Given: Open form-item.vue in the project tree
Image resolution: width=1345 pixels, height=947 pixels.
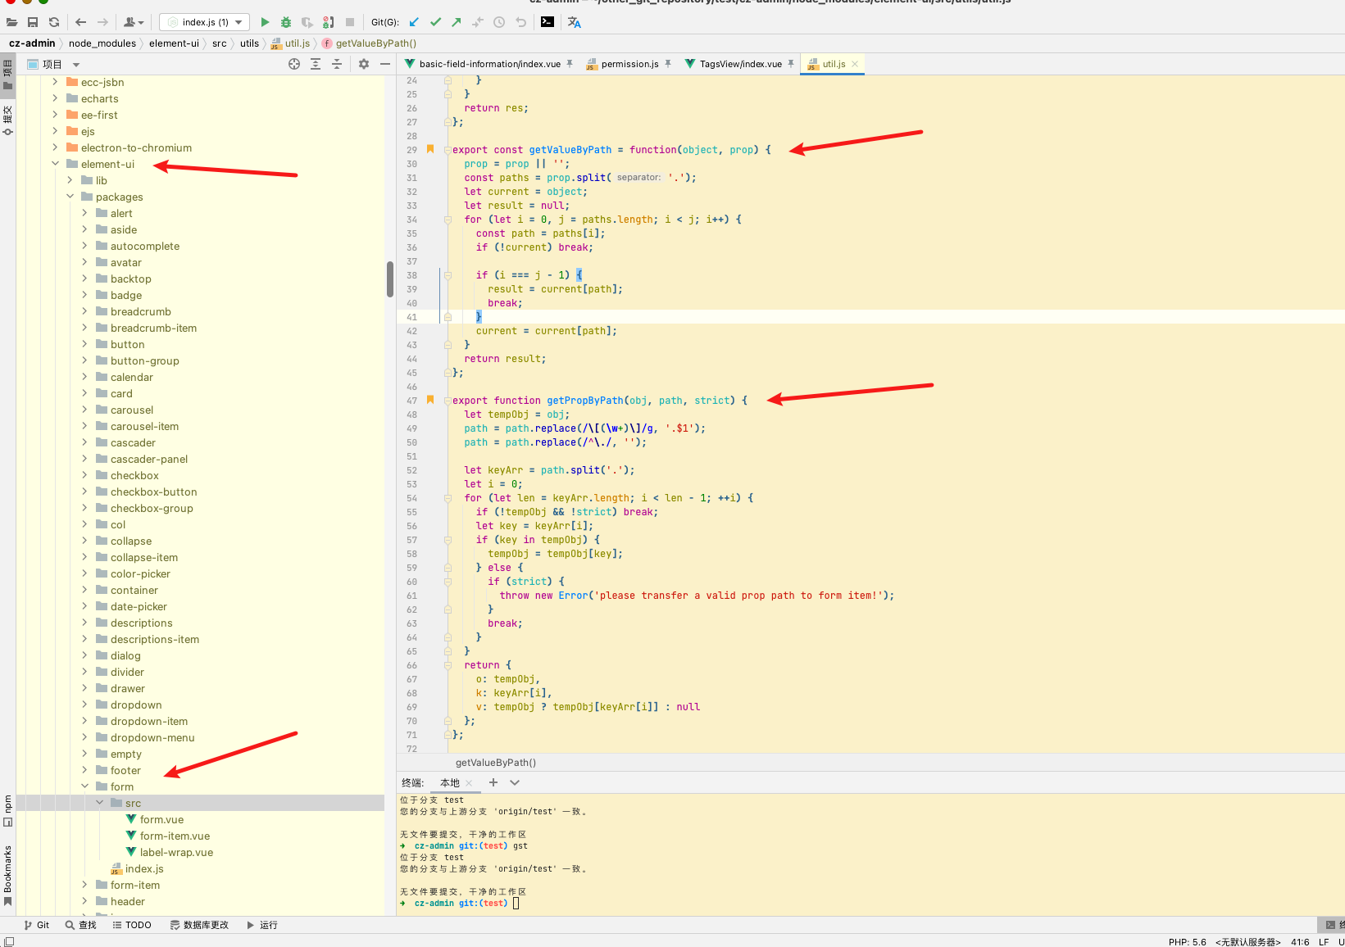Looking at the screenshot, I should pos(175,836).
